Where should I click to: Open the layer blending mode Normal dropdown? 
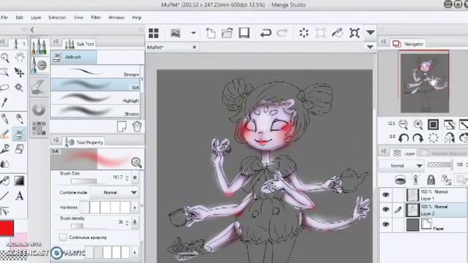[x=401, y=166]
